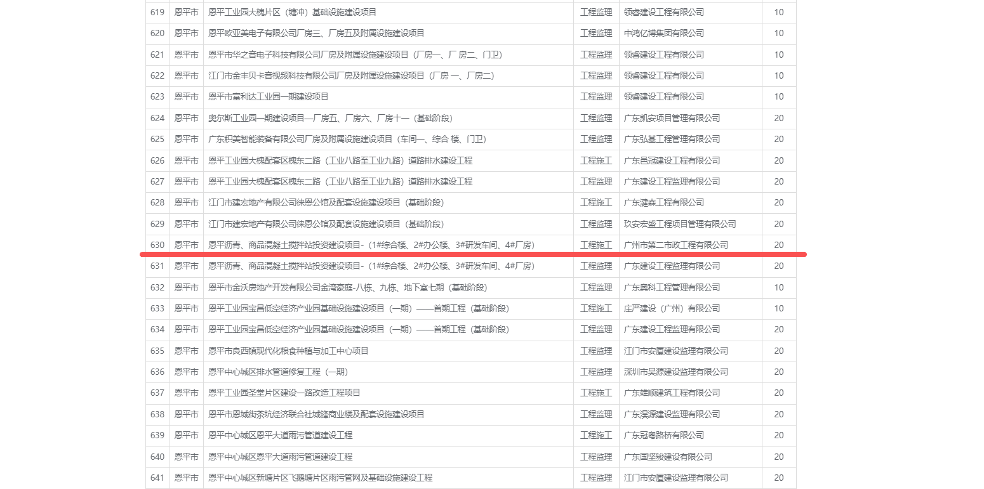The image size is (984, 489).
Task: Select company 广州市第二市政工程有限公司
Action: click(675, 245)
